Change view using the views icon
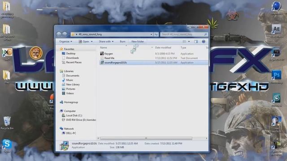 (x=184, y=42)
